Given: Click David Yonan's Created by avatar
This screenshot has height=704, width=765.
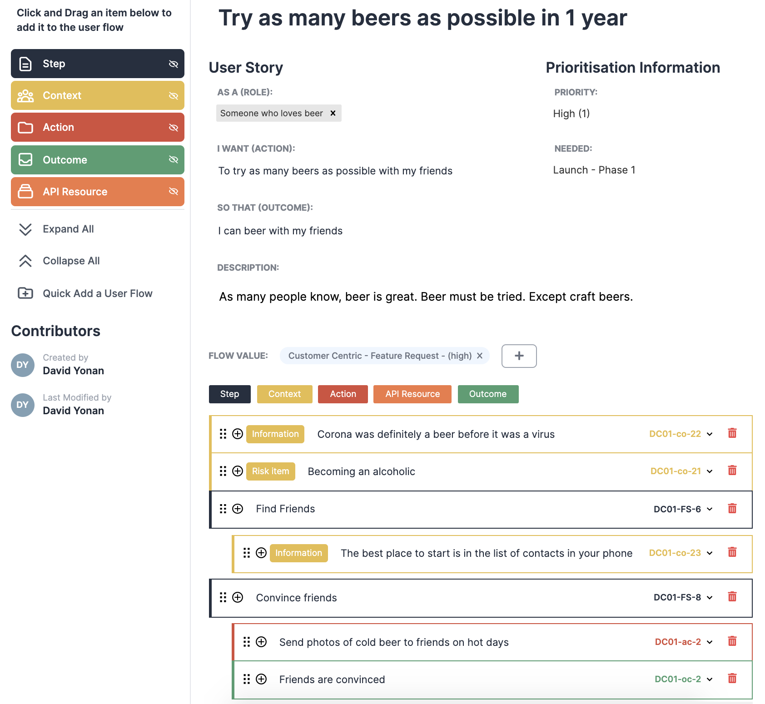Looking at the screenshot, I should [22, 365].
